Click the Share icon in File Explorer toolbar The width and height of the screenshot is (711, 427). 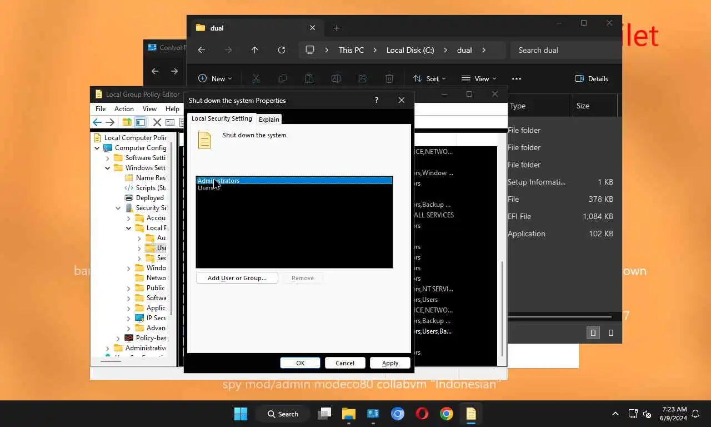click(x=363, y=78)
